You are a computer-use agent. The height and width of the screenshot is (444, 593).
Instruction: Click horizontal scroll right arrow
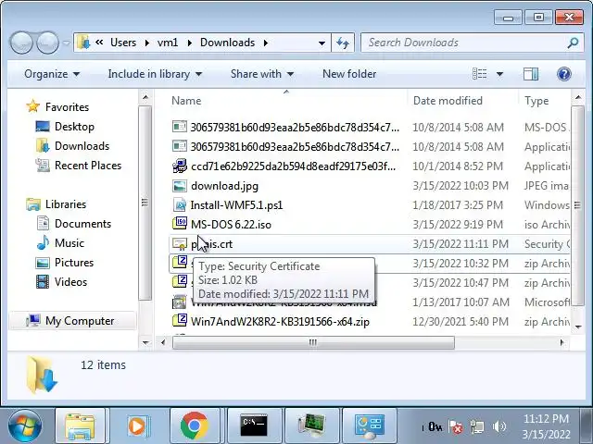coord(561,342)
